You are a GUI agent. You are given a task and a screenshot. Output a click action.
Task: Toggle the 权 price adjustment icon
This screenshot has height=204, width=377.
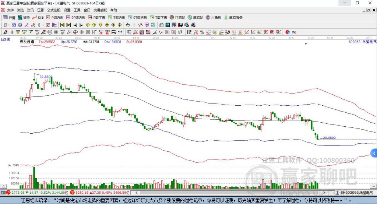click(x=48, y=25)
